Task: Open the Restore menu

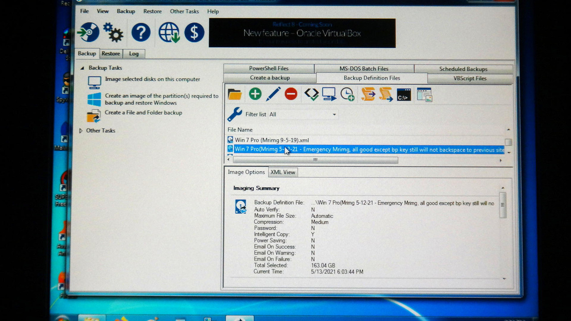Action: coord(153,11)
